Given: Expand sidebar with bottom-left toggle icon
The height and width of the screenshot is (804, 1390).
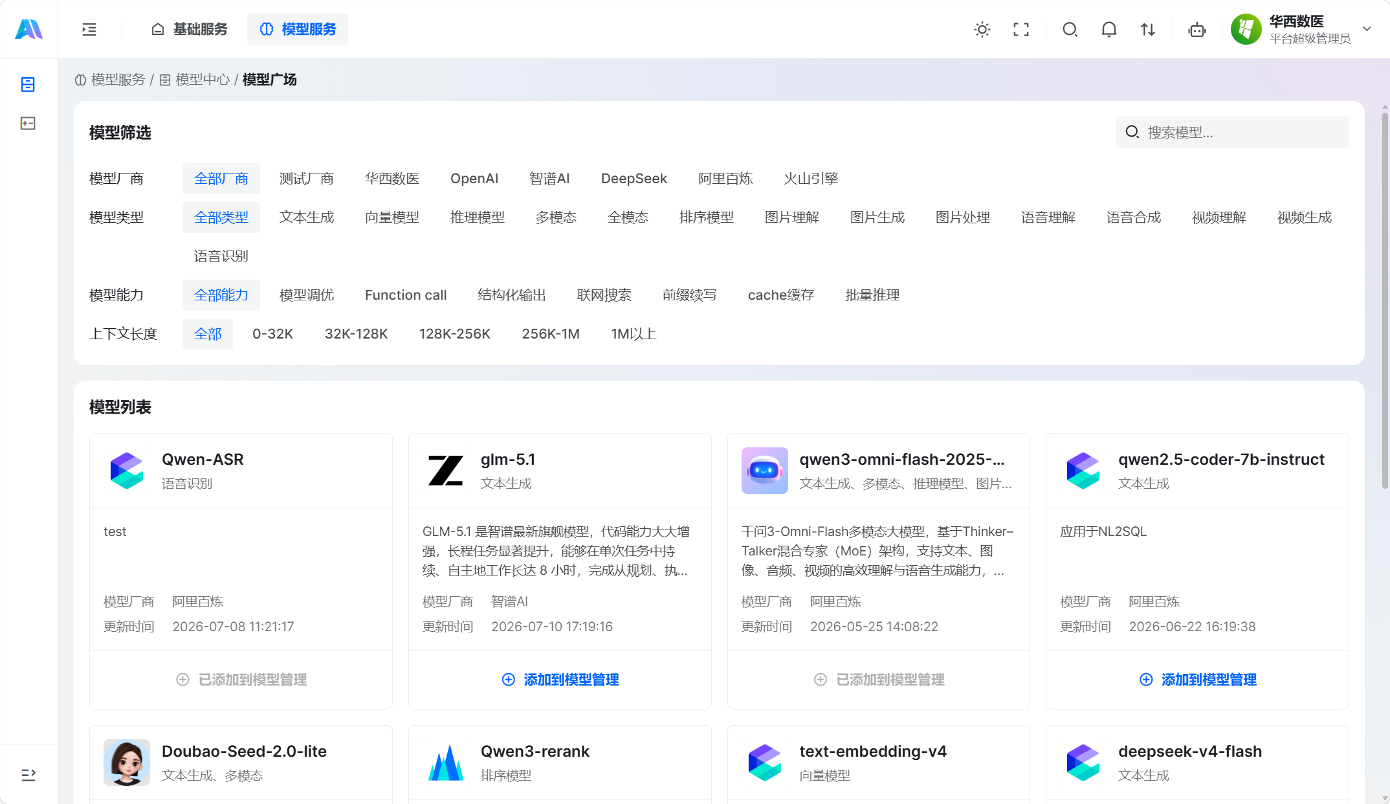Looking at the screenshot, I should (x=28, y=774).
